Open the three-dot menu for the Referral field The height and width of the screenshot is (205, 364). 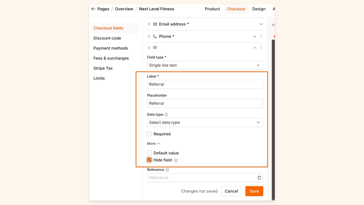click(x=261, y=48)
